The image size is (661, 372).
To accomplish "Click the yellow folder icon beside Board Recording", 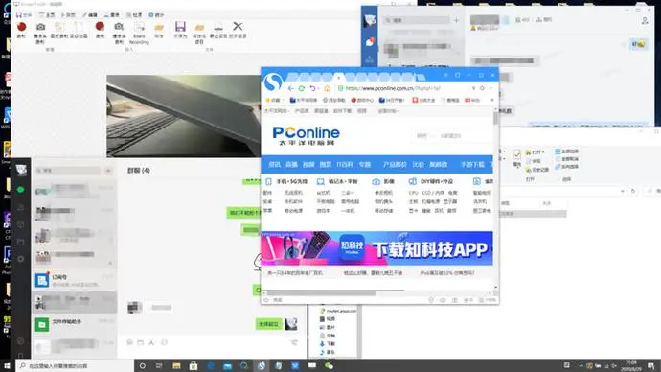I will coord(159,28).
